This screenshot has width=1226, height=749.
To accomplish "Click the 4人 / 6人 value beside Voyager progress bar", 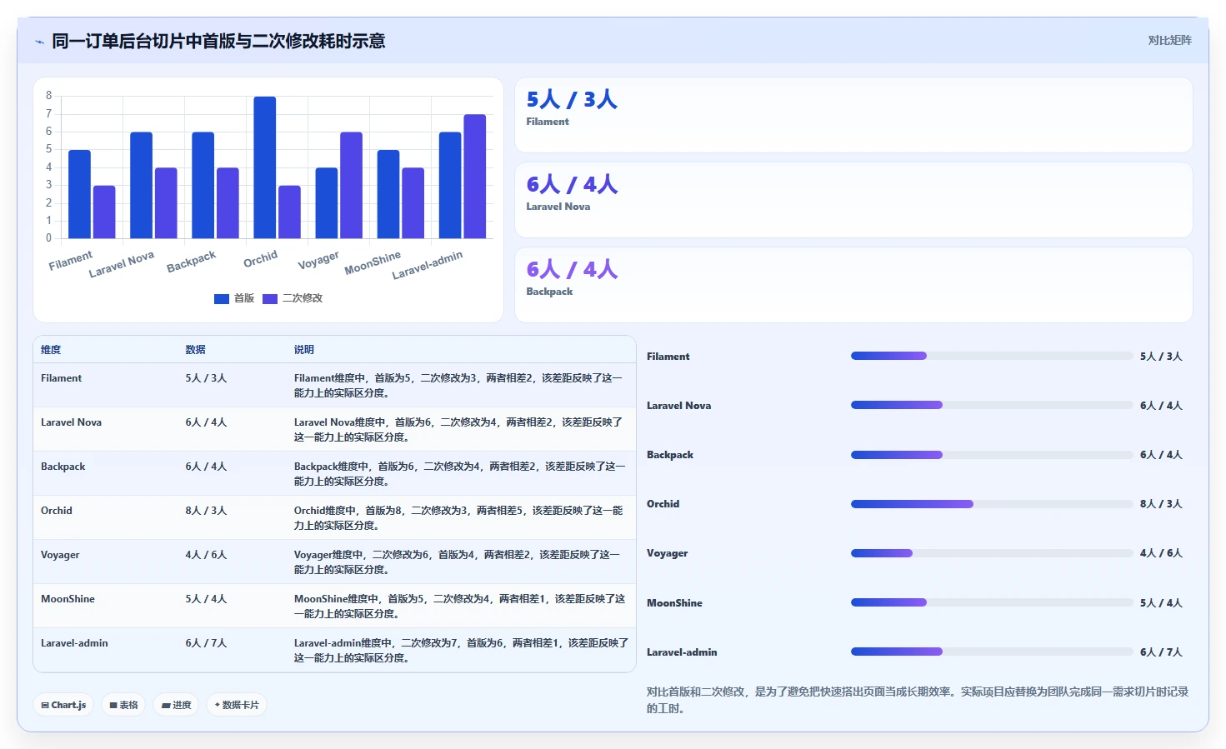I will click(1161, 553).
